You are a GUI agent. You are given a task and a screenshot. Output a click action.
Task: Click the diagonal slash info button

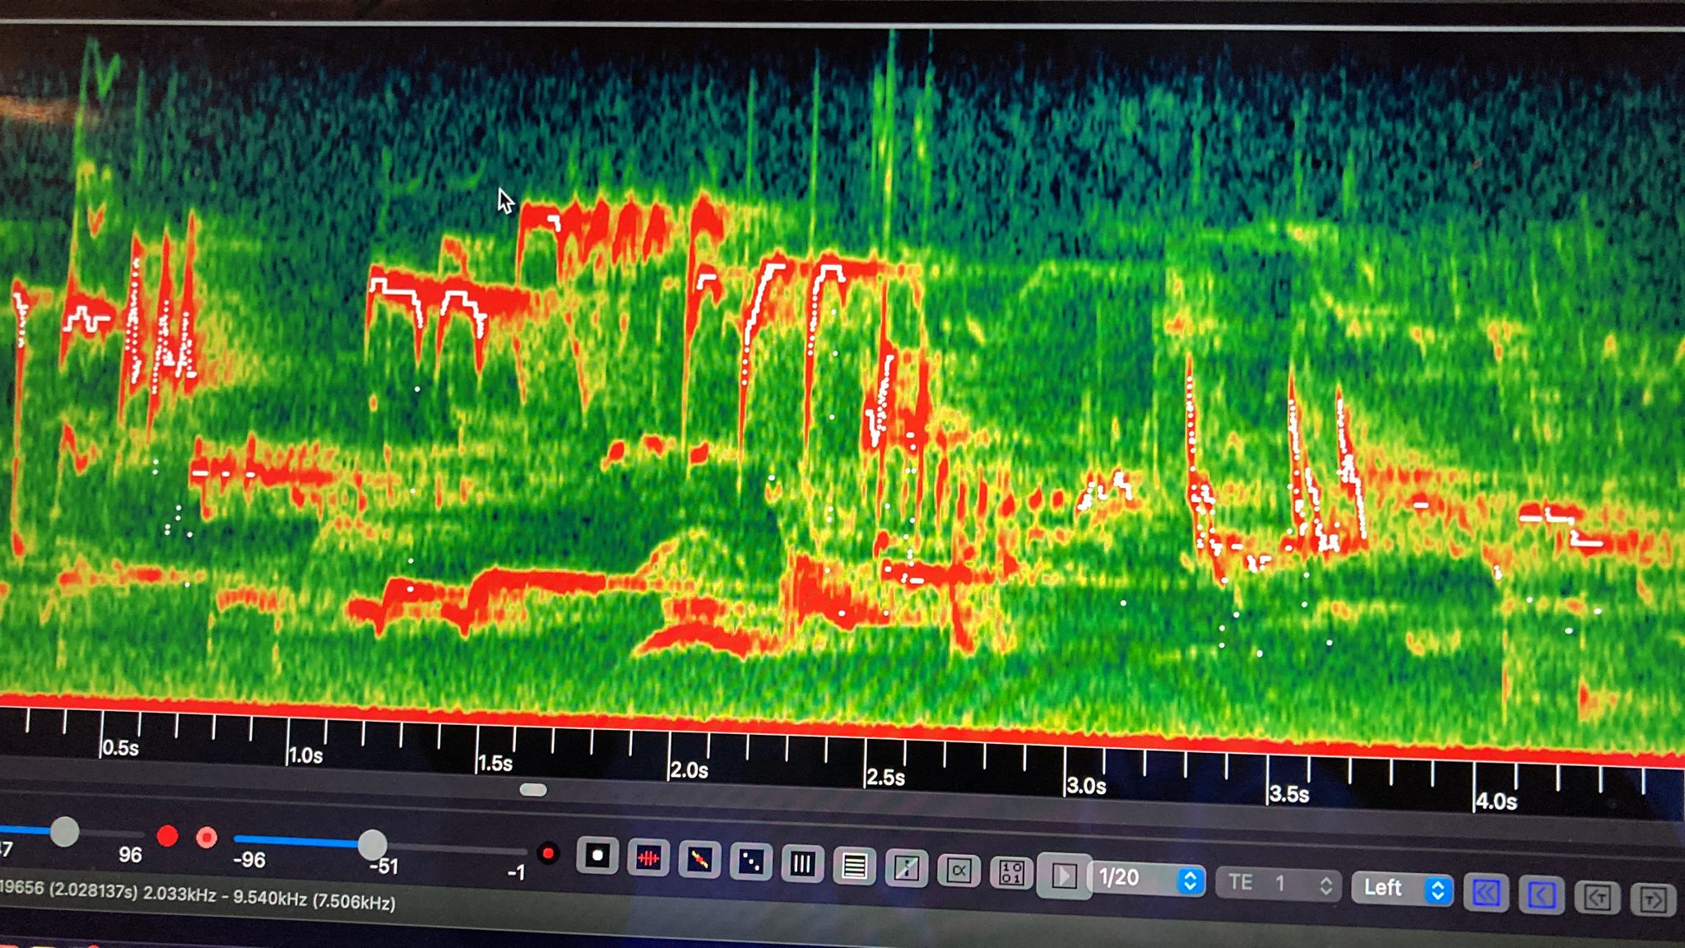pos(906,868)
